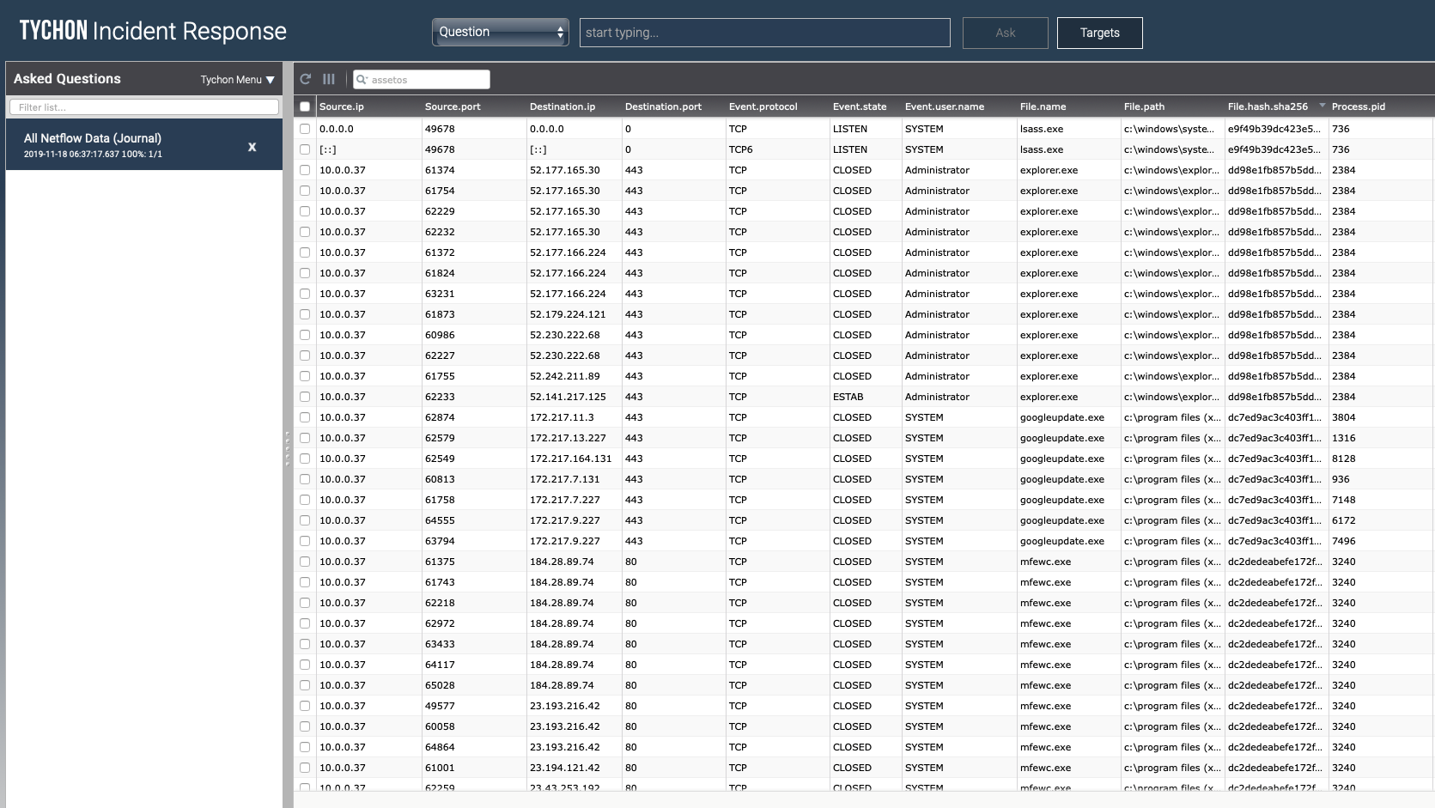The image size is (1435, 808).
Task: Select All Netflow Data (Journal) question
Action: pyautogui.click(x=144, y=144)
